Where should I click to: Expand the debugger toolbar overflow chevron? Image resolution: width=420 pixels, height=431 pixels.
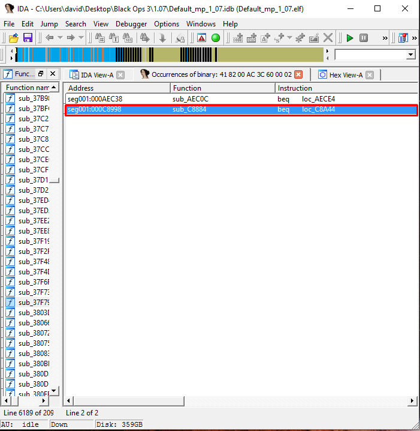coord(385,38)
